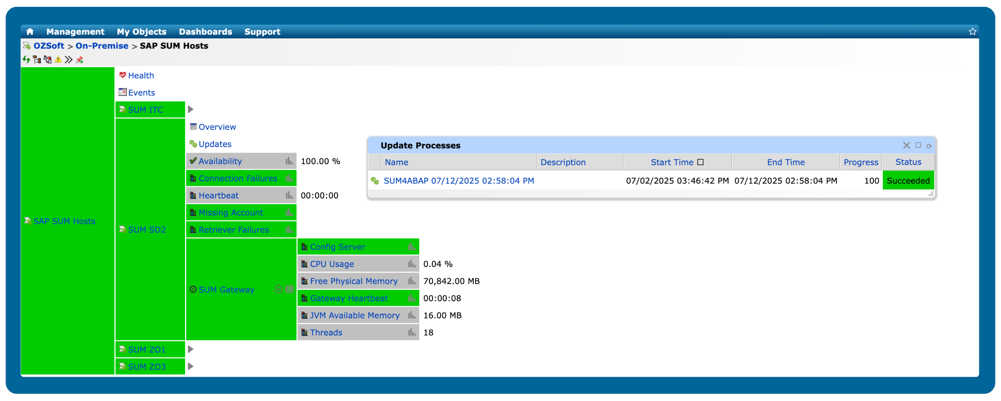The width and height of the screenshot is (1001, 401).
Task: Expand the SUM ZO3 node
Action: [x=190, y=366]
